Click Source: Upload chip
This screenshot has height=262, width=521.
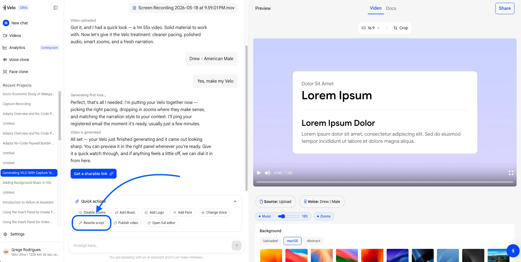[276, 202]
